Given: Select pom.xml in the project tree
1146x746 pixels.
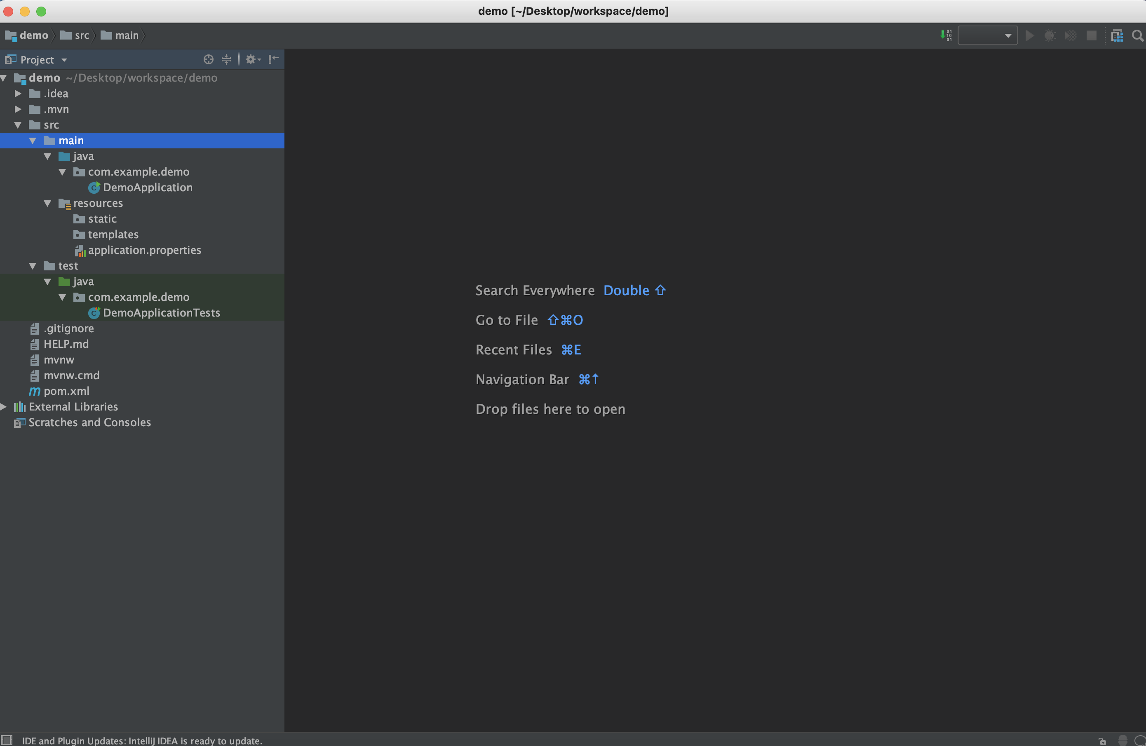Looking at the screenshot, I should (x=66, y=391).
